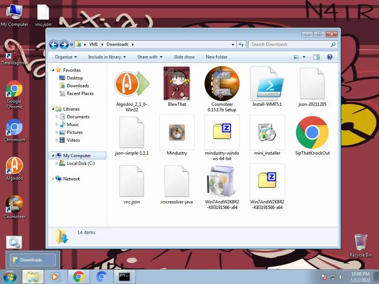Open the Algodoo_2_1_0-Win32 installer file

[x=132, y=89]
